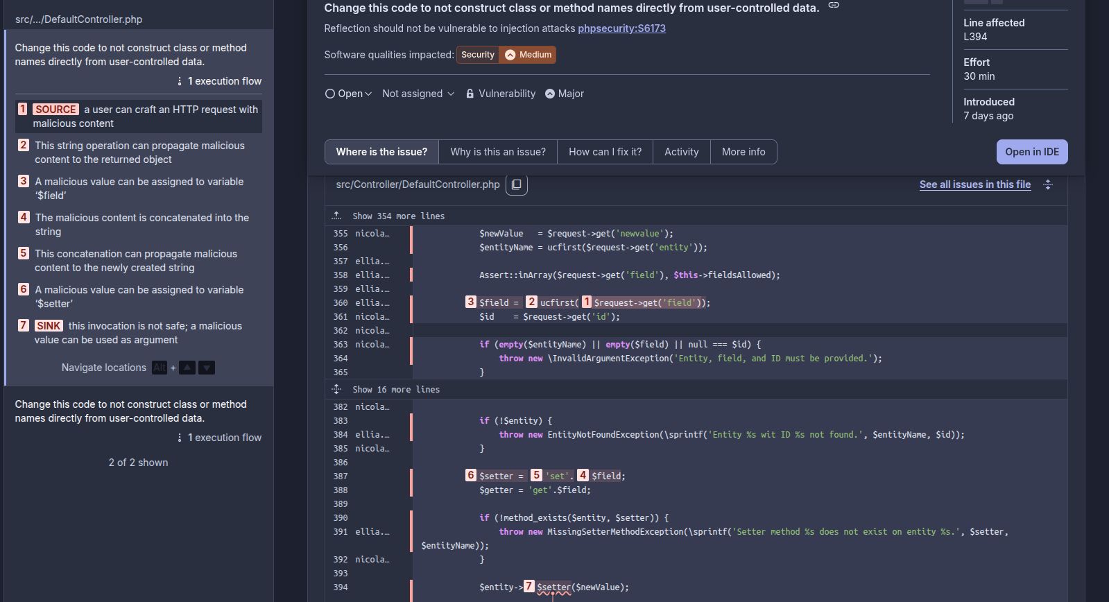The image size is (1109, 602).
Task: Click location marker 6 before $setter in code
Action: click(471, 475)
